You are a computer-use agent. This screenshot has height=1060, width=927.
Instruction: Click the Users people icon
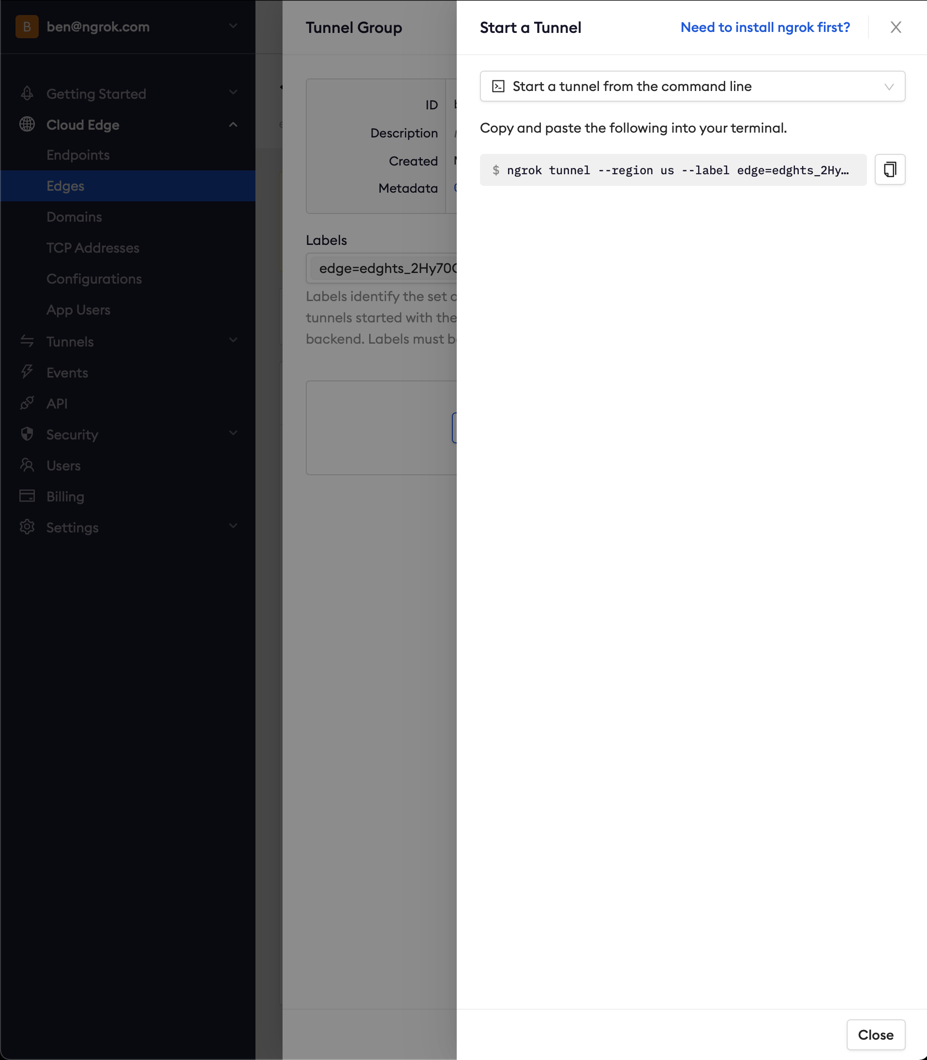[x=27, y=465]
